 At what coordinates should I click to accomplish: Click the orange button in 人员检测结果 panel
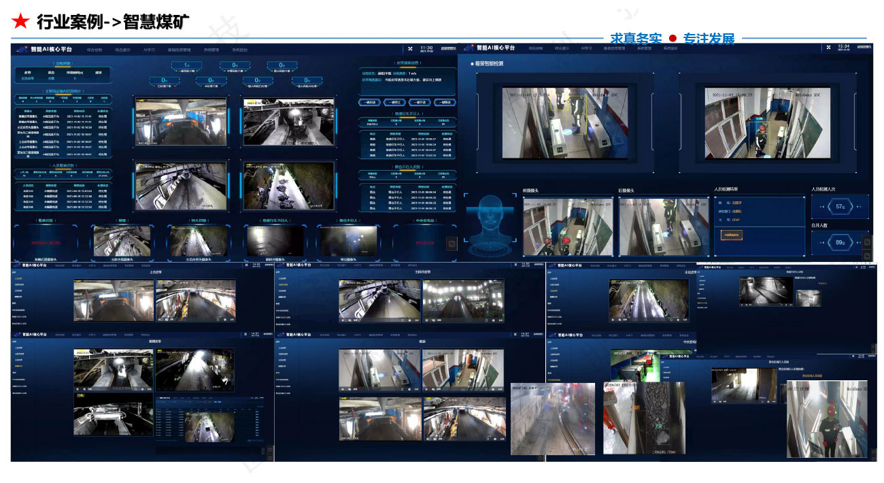(x=731, y=235)
